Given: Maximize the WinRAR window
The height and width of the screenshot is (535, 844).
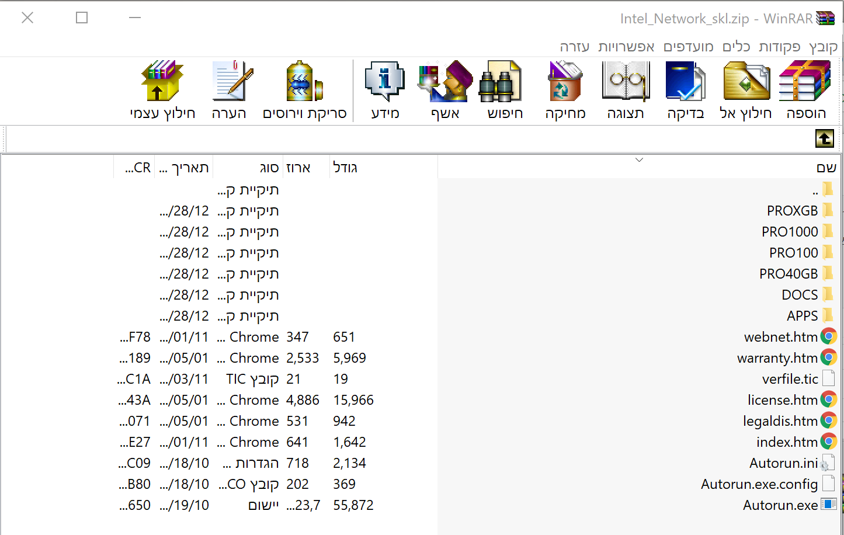Looking at the screenshot, I should pyautogui.click(x=82, y=18).
